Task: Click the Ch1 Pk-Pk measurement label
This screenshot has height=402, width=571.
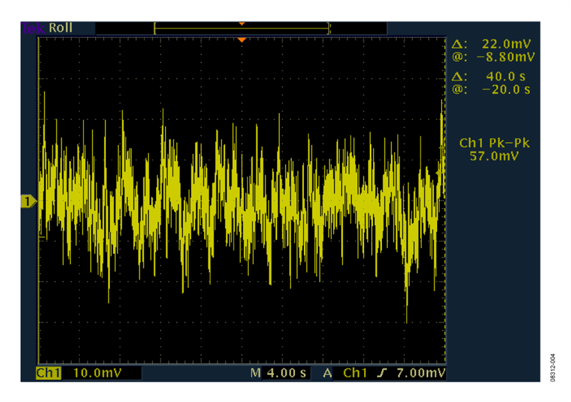Action: 494,143
